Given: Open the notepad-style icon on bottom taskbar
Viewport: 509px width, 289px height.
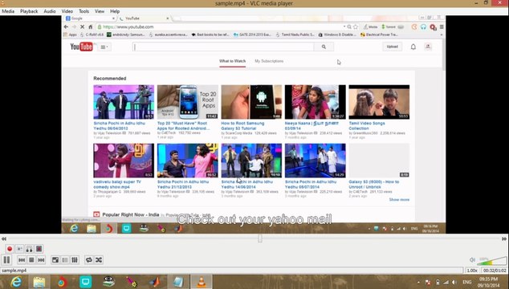Looking at the screenshot, I should pyautogui.click(x=178, y=282).
